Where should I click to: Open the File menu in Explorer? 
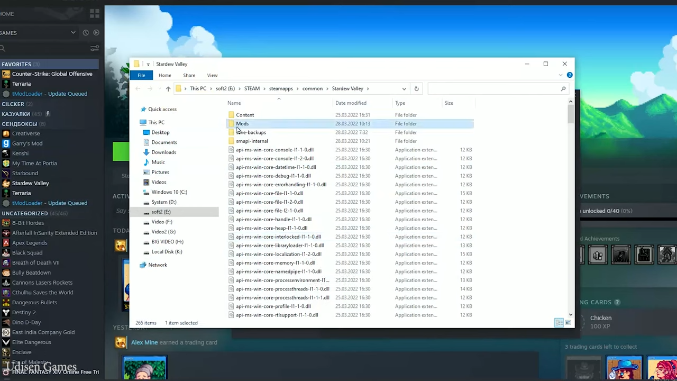point(141,76)
